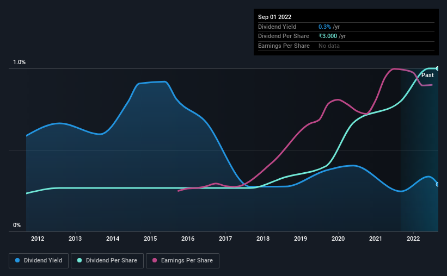447x276 pixels.
Task: Click the 2017 x-axis label
Action: click(x=225, y=239)
